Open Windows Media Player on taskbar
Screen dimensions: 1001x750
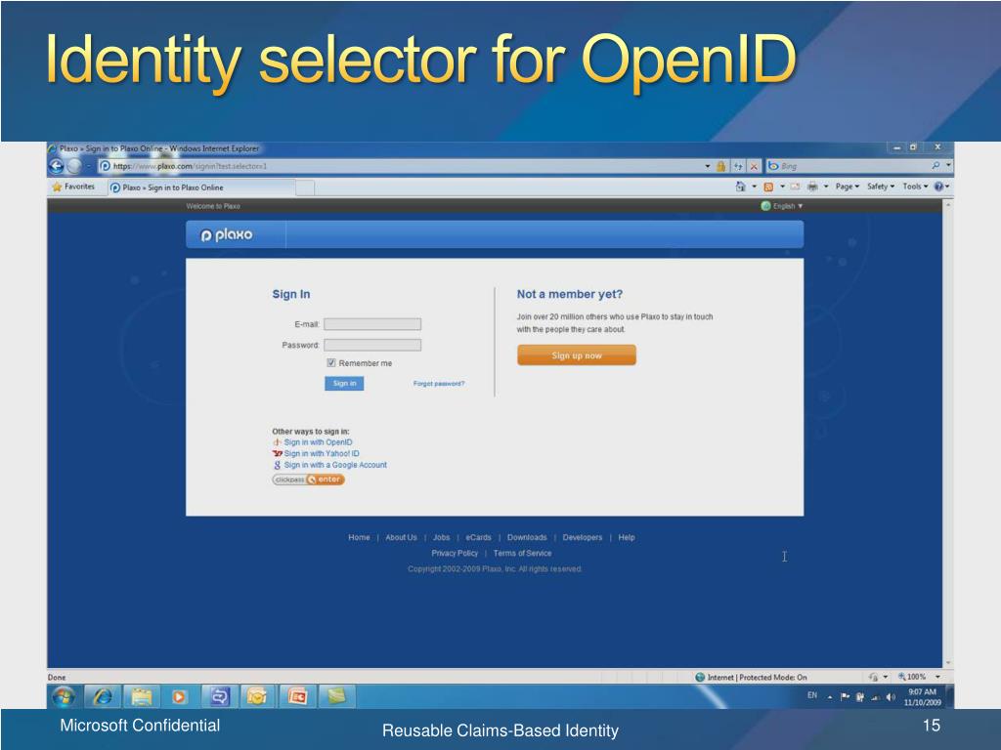(x=180, y=696)
